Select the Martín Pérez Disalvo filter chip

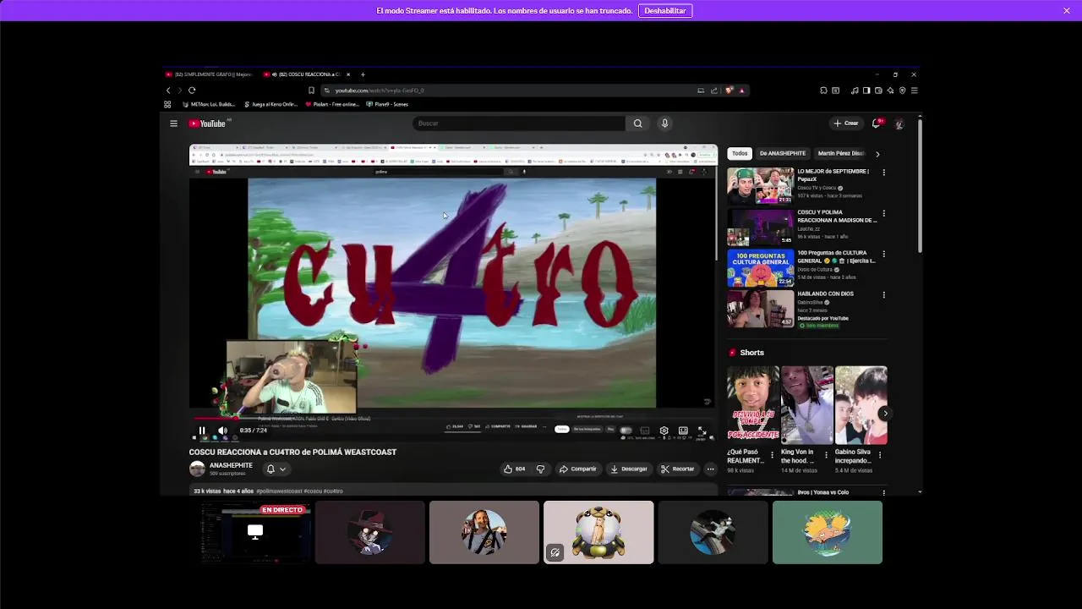[x=840, y=153]
